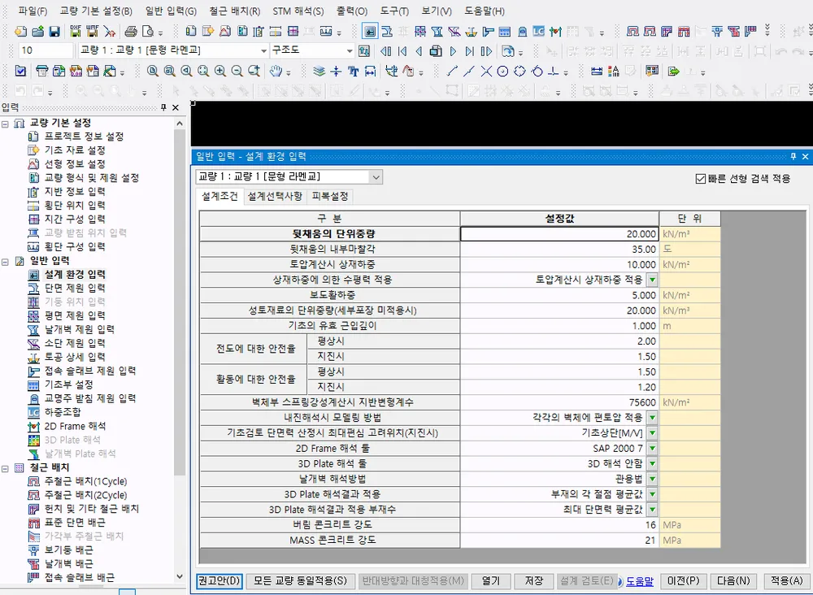813x595 pixels.
Task: Click the text style (T) icon
Action: (x=353, y=71)
